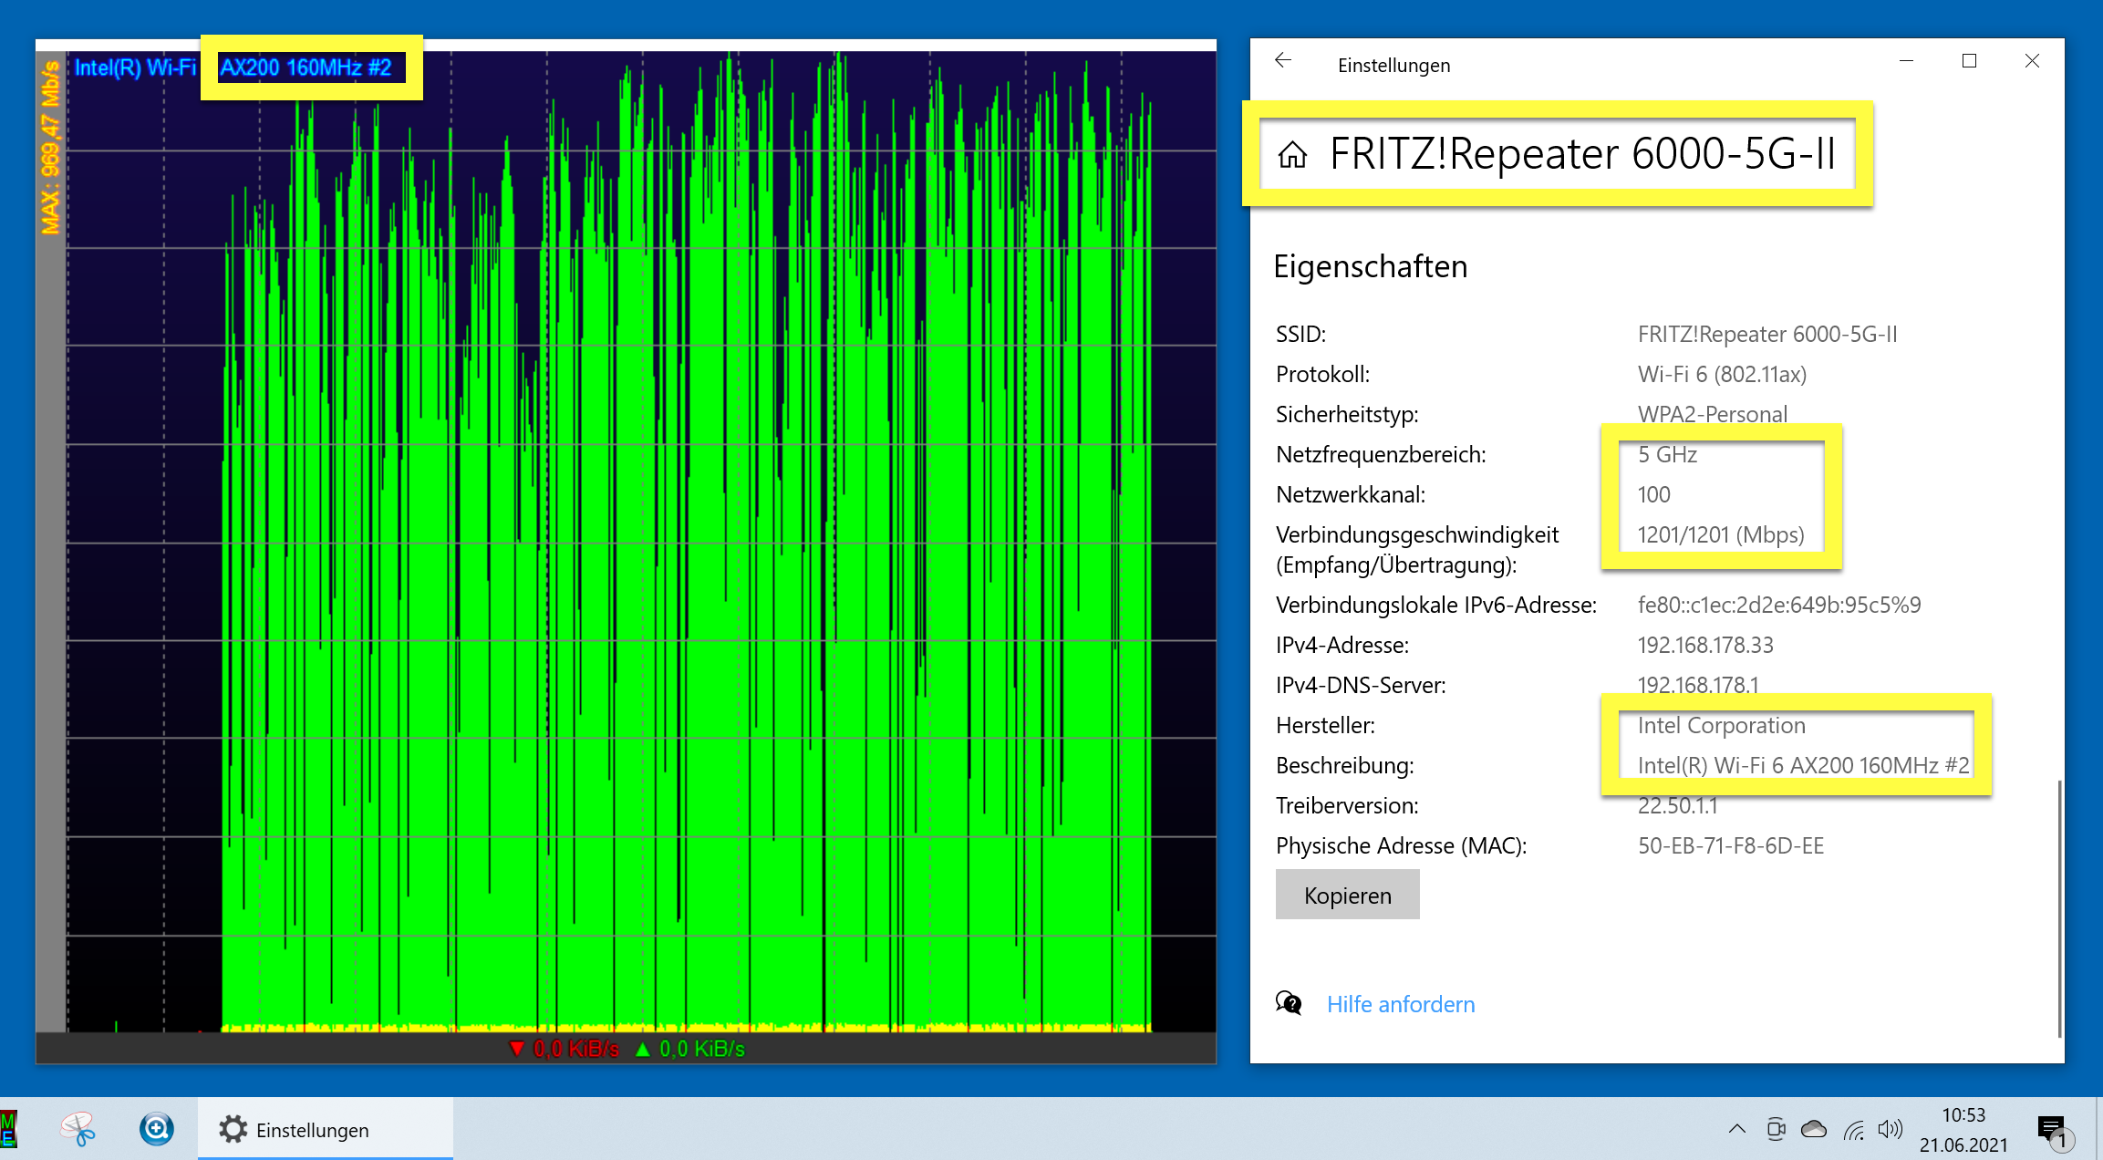Click the back arrow in Einstellungen
The image size is (2103, 1160).
1283,61
